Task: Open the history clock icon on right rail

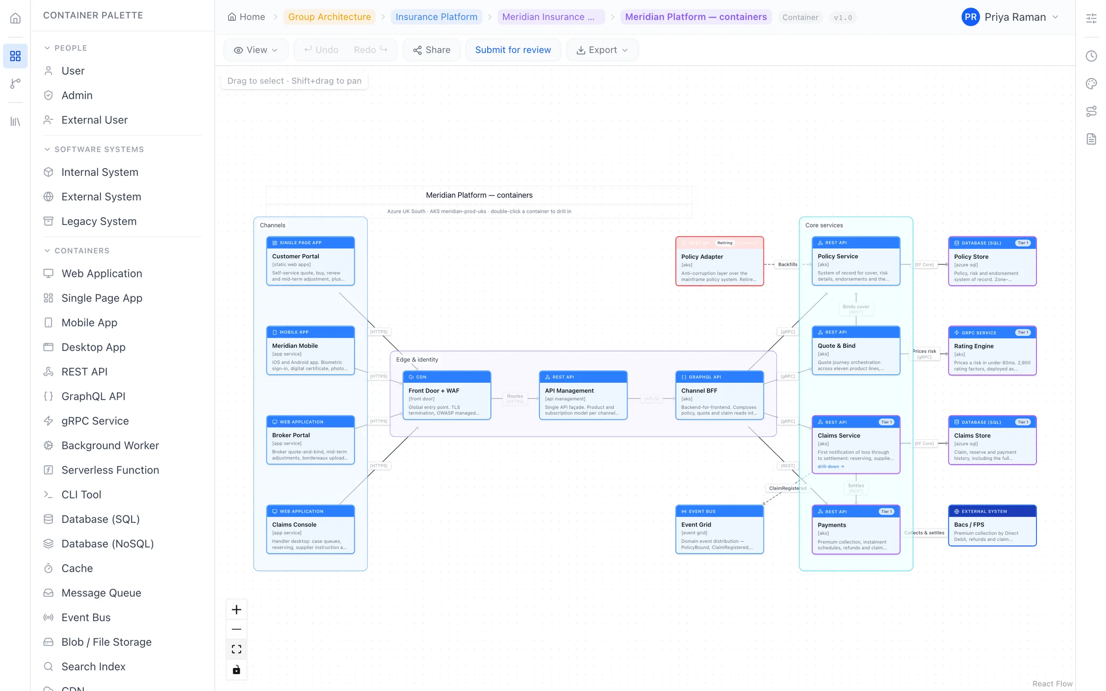Action: click(x=1091, y=56)
